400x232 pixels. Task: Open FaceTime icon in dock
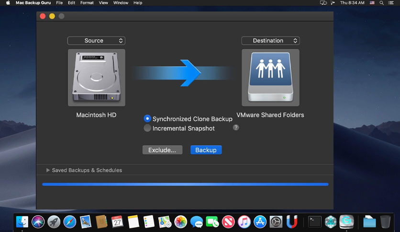pyautogui.click(x=212, y=221)
